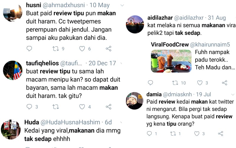
Task: Reply to damia's tweet
Action: (149, 133)
